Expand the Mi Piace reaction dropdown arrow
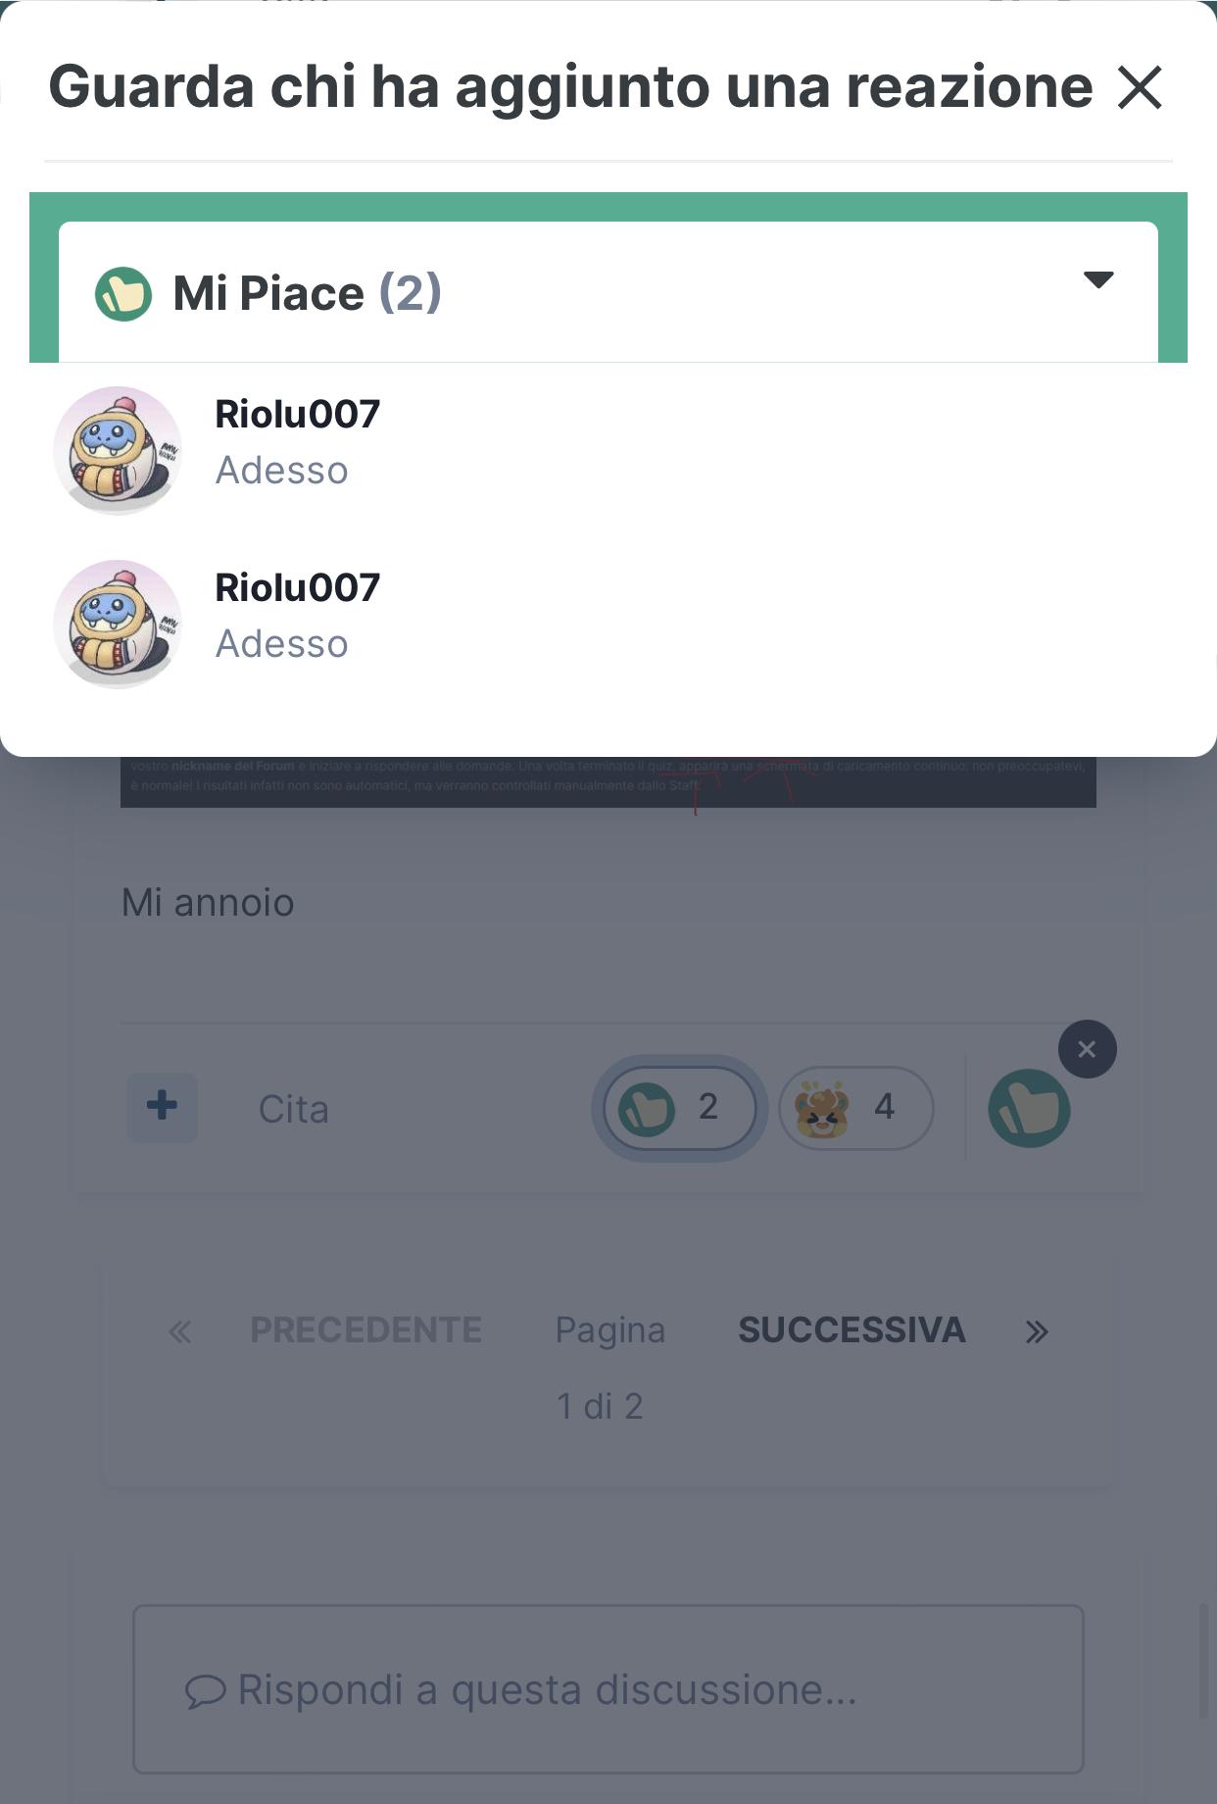The height and width of the screenshot is (1804, 1217). coord(1098,280)
